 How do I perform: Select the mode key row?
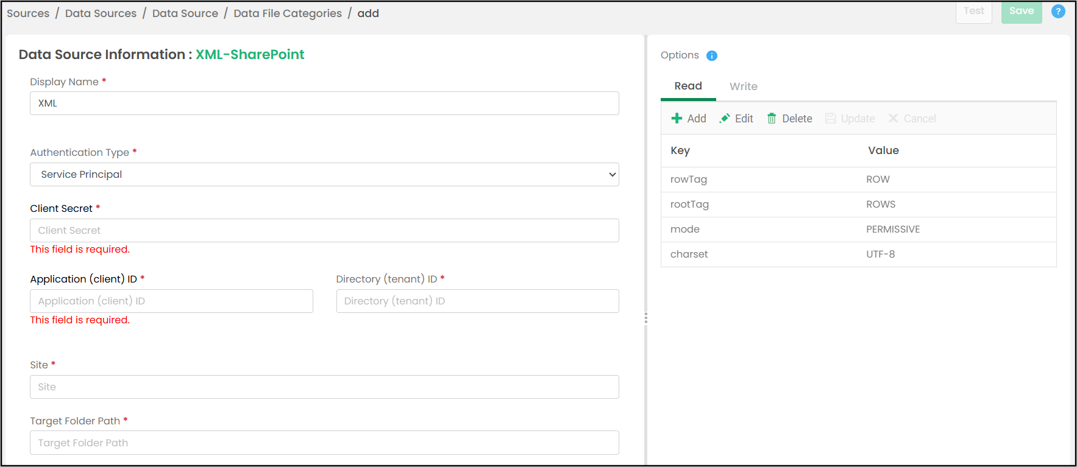pos(858,230)
